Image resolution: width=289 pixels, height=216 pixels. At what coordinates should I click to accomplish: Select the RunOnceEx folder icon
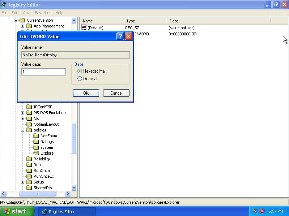29,176
